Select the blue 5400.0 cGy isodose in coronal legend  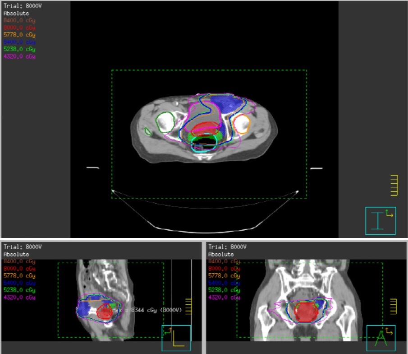click(224, 283)
